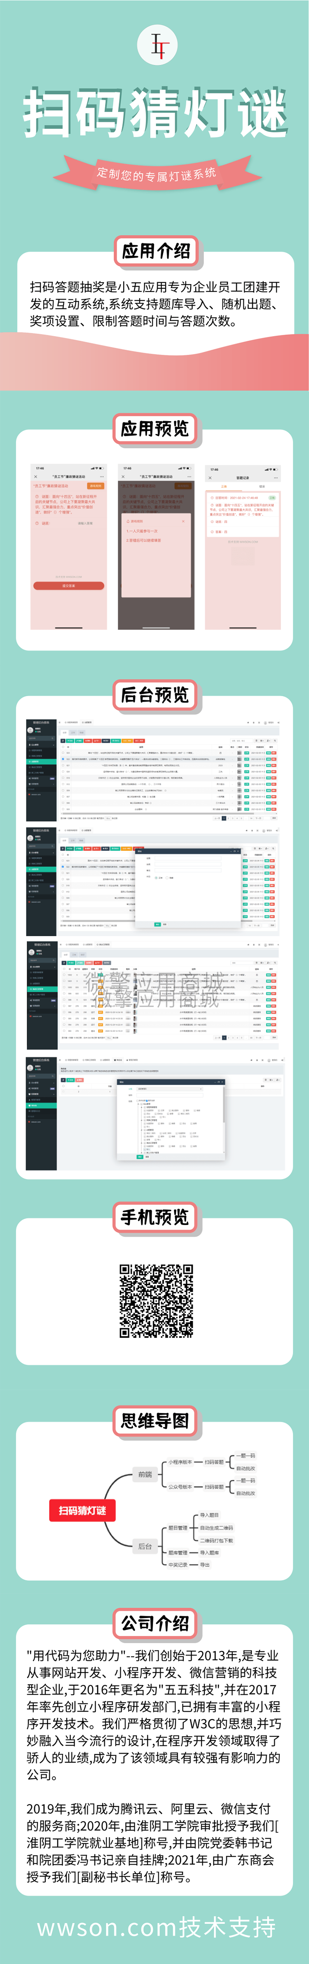Click the 题目管理 mind map branch

177,1528
